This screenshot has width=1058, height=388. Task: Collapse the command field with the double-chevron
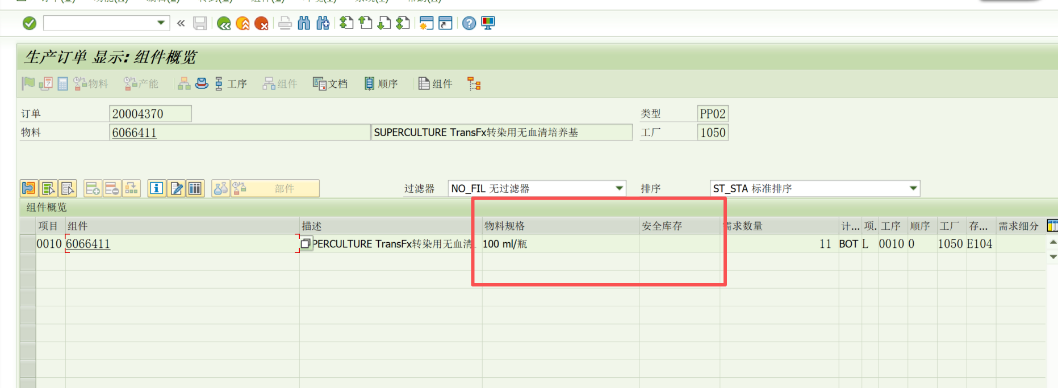coord(181,23)
